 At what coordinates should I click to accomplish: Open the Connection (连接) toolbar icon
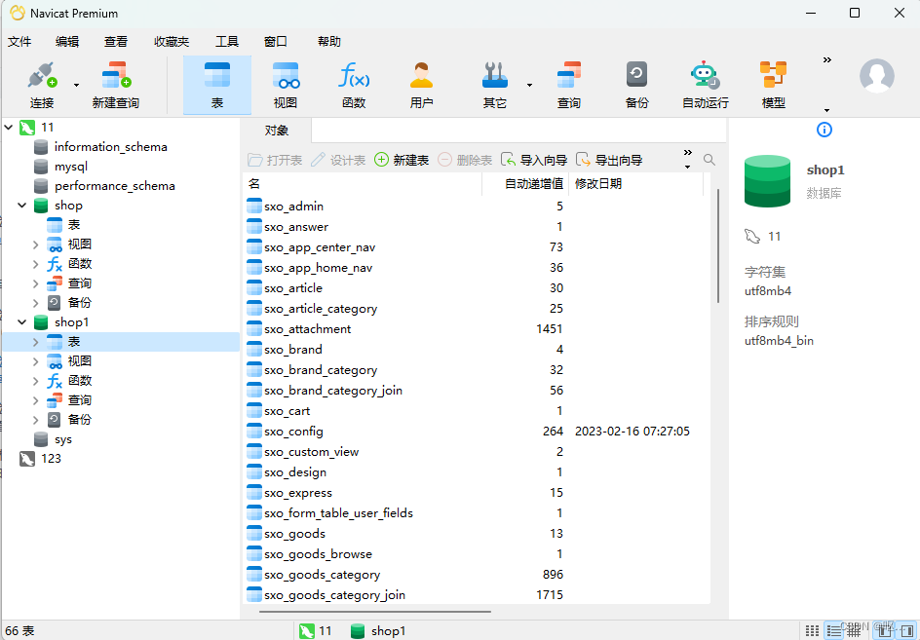(x=42, y=85)
